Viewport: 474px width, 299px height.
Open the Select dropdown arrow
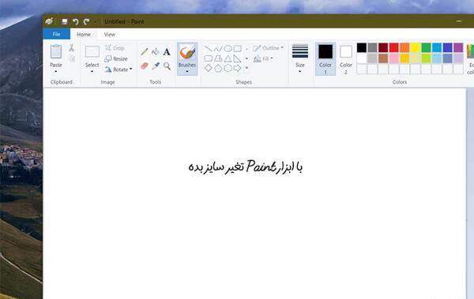pyautogui.click(x=92, y=72)
